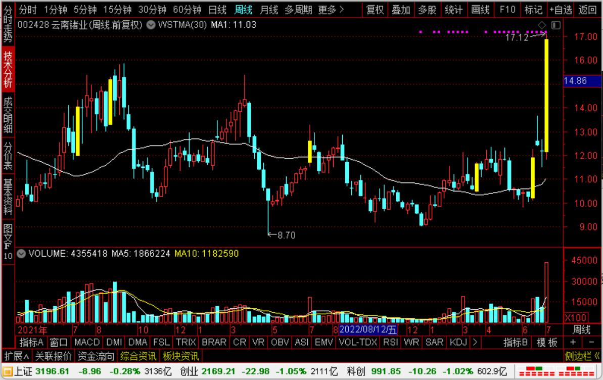Click the 指标B indicator group
603x380 pixels.
coord(516,342)
